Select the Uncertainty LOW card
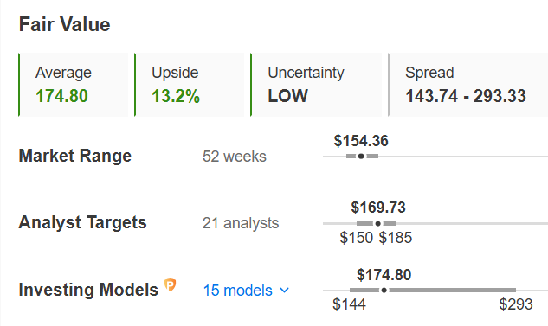 pos(316,85)
